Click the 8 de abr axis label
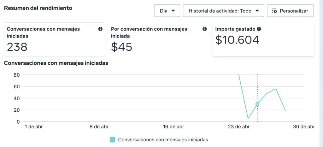The height and width of the screenshot is (147, 323). (99, 127)
